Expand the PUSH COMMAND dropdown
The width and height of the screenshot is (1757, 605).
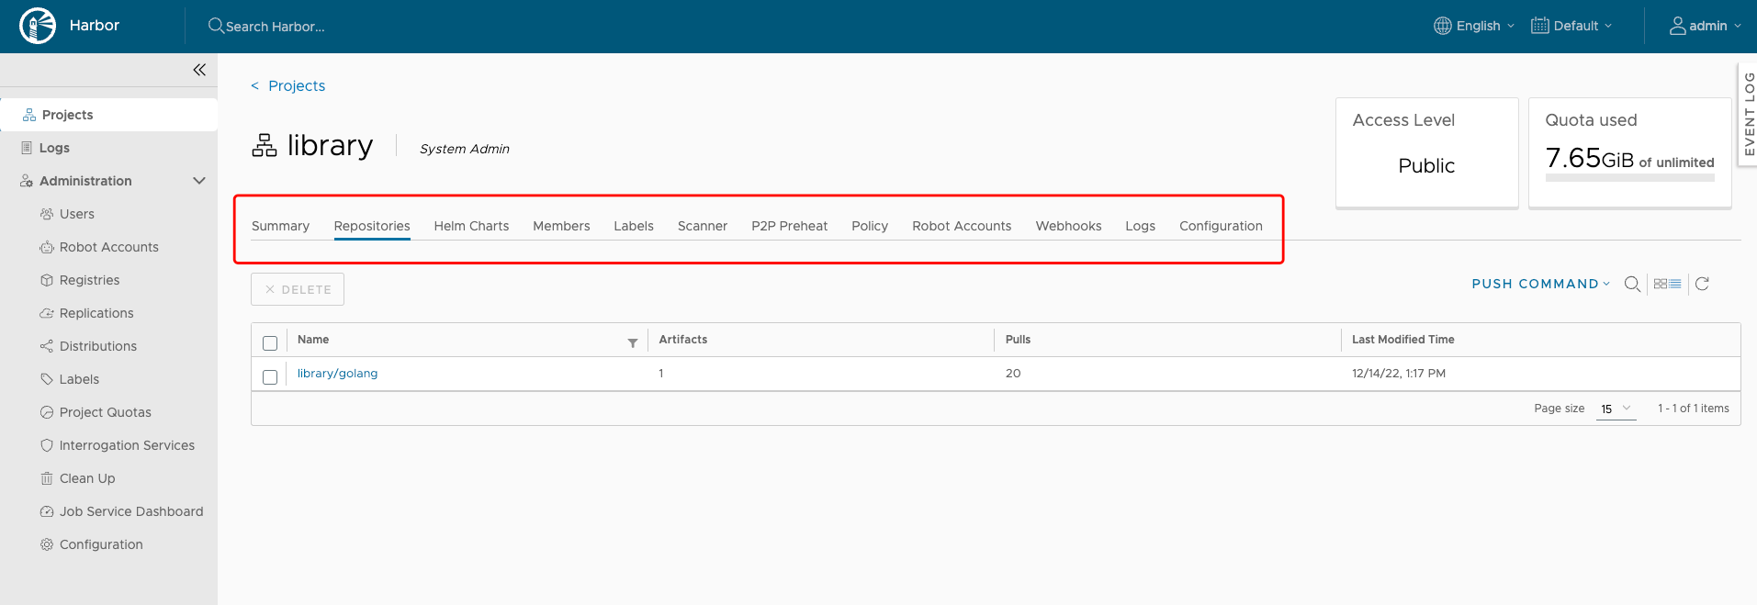coord(1540,284)
